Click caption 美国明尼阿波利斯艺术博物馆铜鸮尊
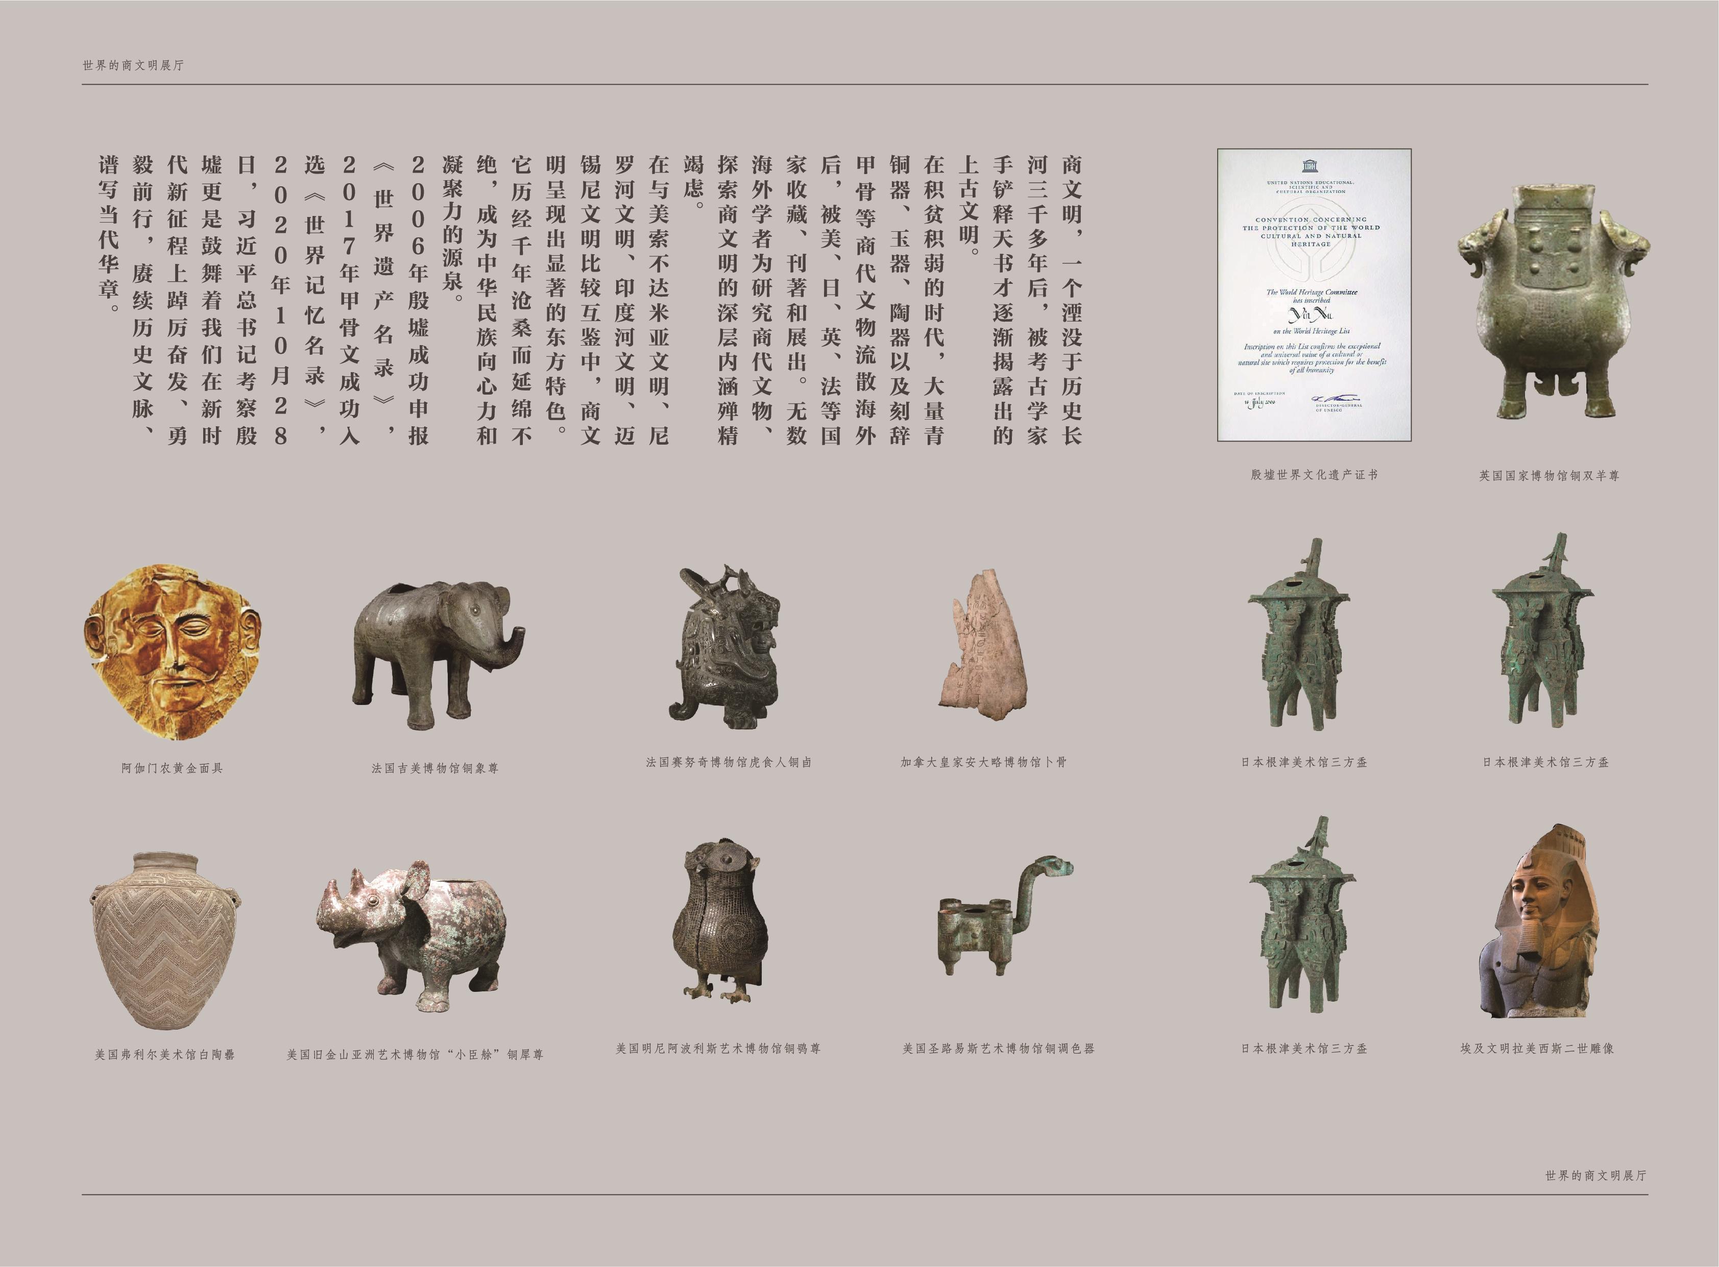This screenshot has width=1719, height=1267. [x=718, y=1049]
